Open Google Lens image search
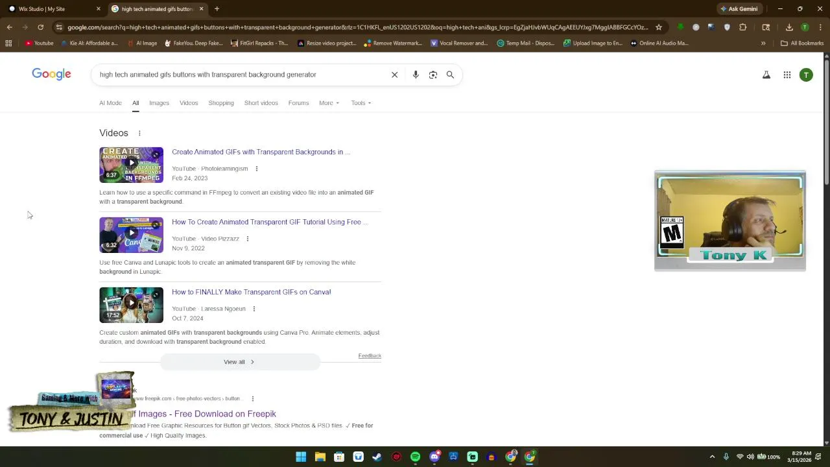The width and height of the screenshot is (830, 467). [433, 75]
